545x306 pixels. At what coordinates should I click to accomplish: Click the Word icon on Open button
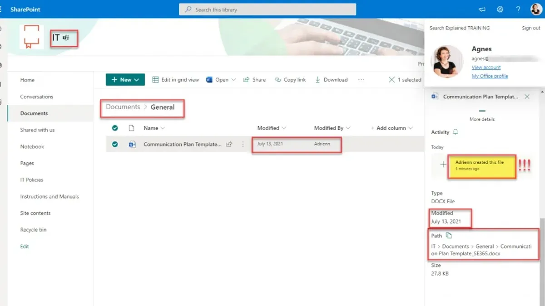(x=209, y=80)
